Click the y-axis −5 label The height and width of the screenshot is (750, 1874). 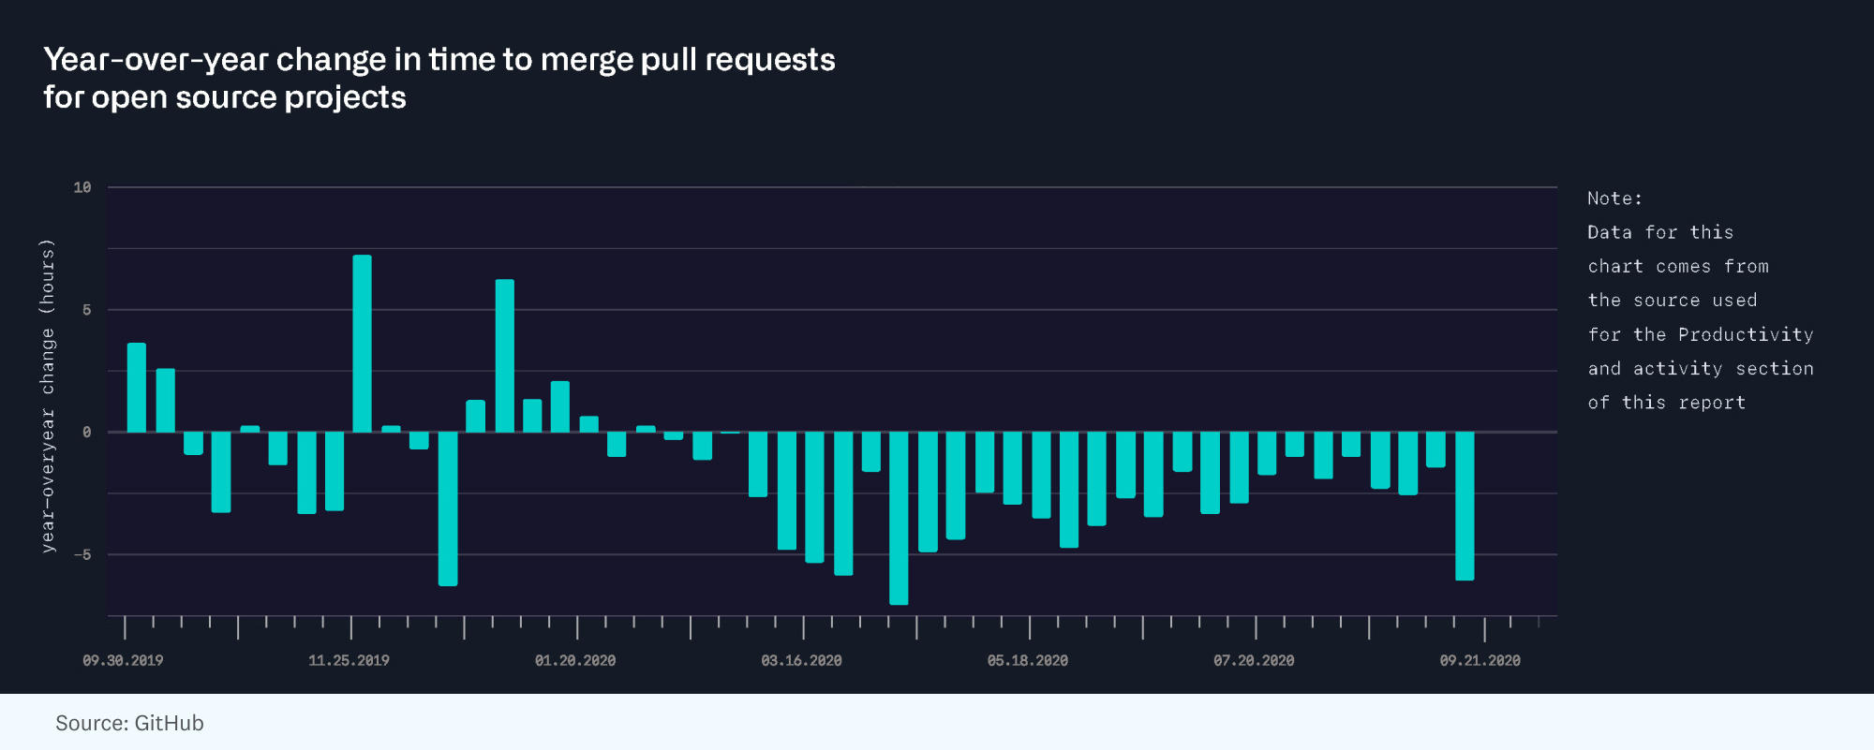(83, 555)
